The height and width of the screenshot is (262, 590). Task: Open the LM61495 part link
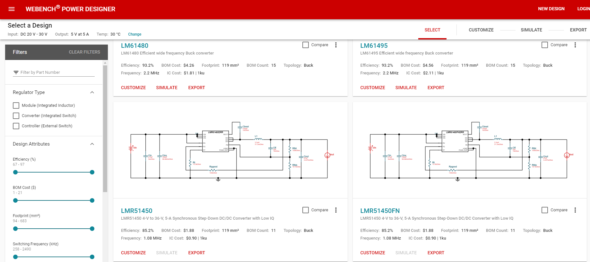pos(374,46)
